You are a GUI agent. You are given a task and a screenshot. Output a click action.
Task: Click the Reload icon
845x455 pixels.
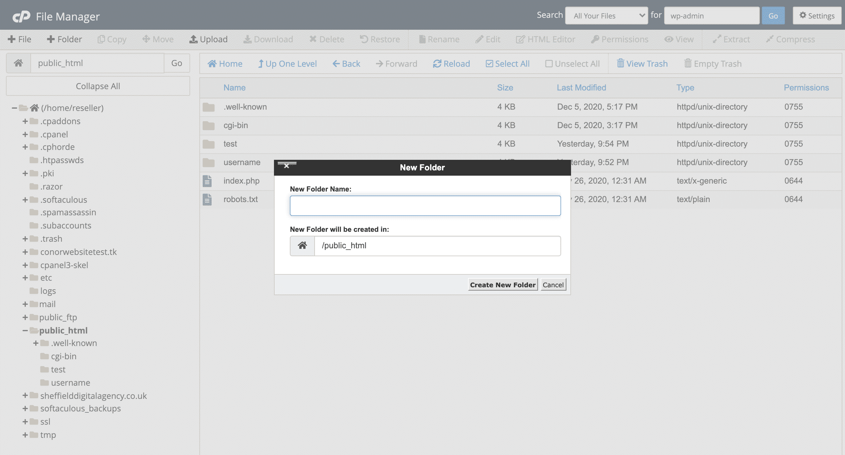click(x=437, y=63)
